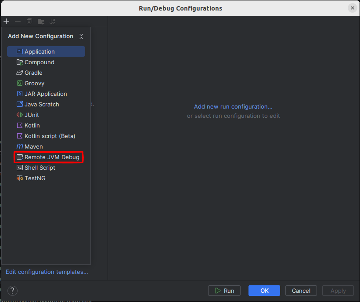360x302 pixels.
Task: Open the Edit configuration templates link
Action: (x=47, y=272)
